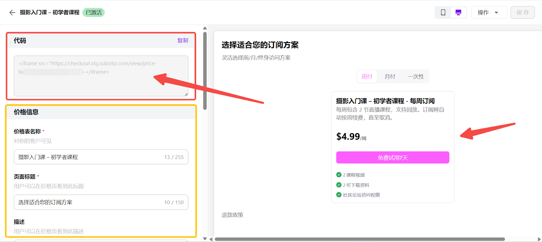Image resolution: width=542 pixels, height=242 pixels.
Task: Click the 保存 button
Action: coord(522,13)
